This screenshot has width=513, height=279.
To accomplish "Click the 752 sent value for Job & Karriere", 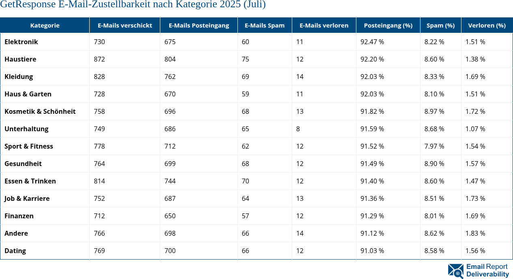I will [x=99, y=198].
